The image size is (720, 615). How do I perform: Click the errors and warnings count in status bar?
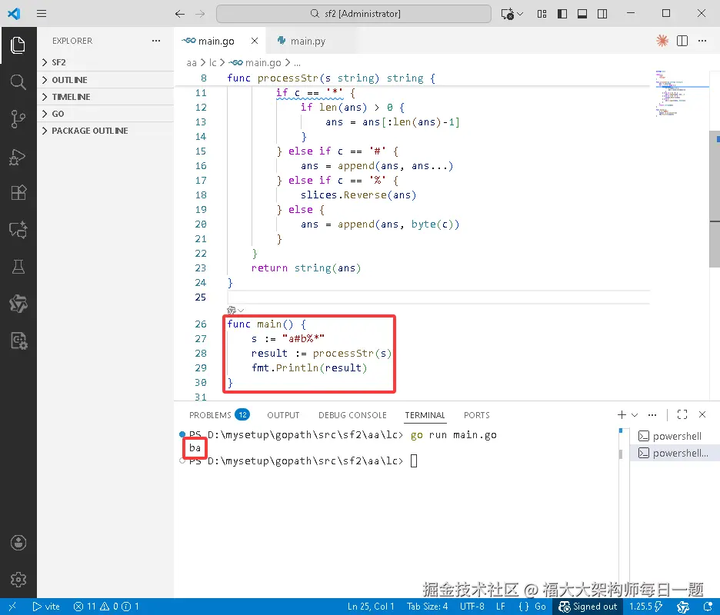tap(106, 607)
